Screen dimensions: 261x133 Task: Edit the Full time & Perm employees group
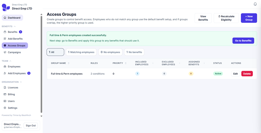(235, 74)
